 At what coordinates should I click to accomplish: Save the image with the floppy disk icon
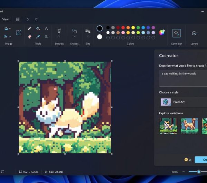coord(18,19)
